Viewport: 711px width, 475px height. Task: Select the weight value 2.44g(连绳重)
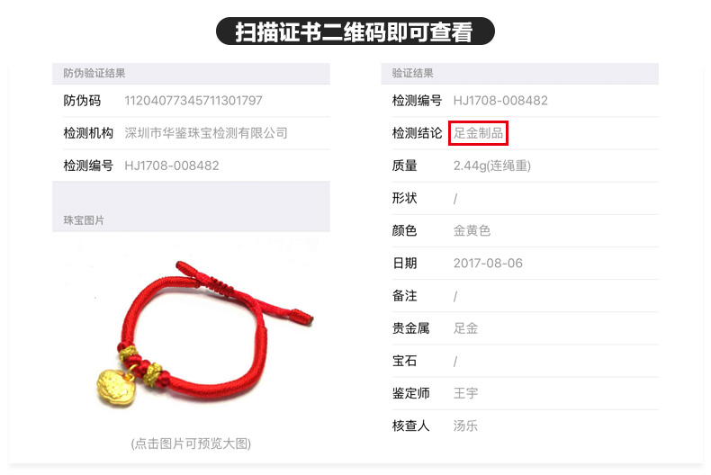pos(492,166)
